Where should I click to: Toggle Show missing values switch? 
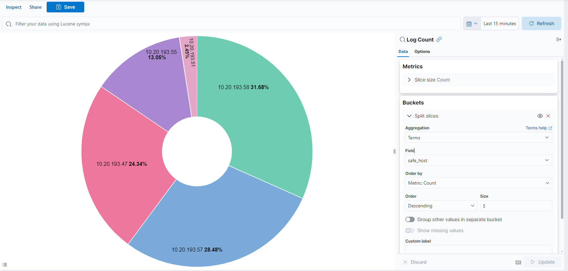tap(410, 230)
